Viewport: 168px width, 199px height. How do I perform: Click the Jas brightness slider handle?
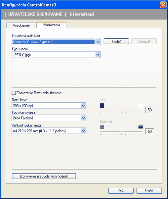point(121,111)
